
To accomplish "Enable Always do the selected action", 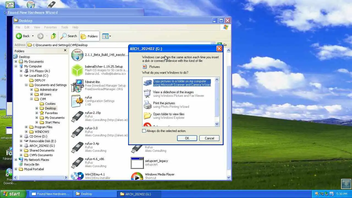I will coord(144,131).
